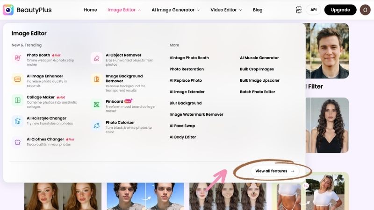Image resolution: width=374 pixels, height=210 pixels.
Task: Open Photo Restoration link
Action: 187,69
